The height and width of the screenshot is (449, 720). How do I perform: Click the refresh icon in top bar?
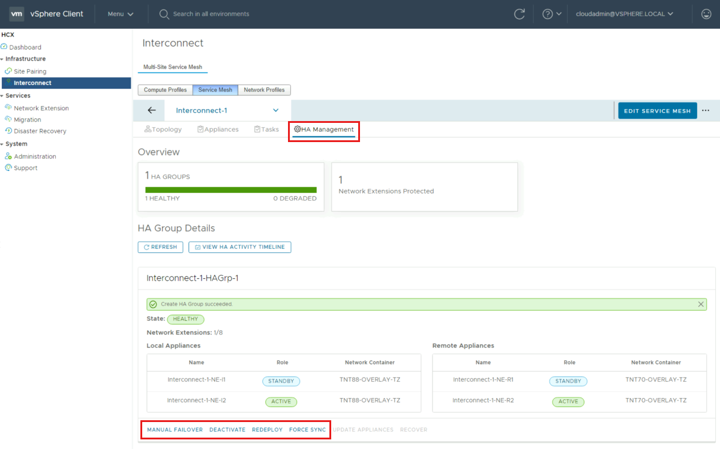pyautogui.click(x=520, y=14)
